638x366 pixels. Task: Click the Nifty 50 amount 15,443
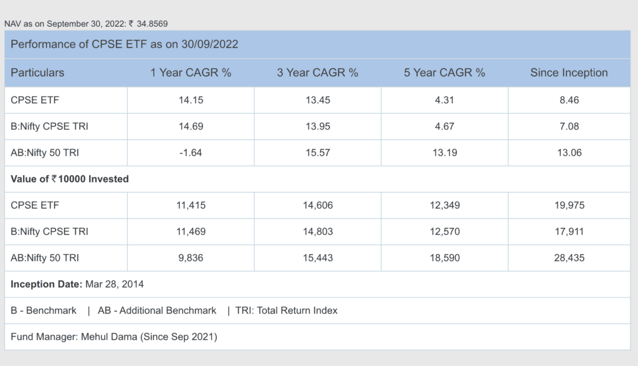(318, 258)
